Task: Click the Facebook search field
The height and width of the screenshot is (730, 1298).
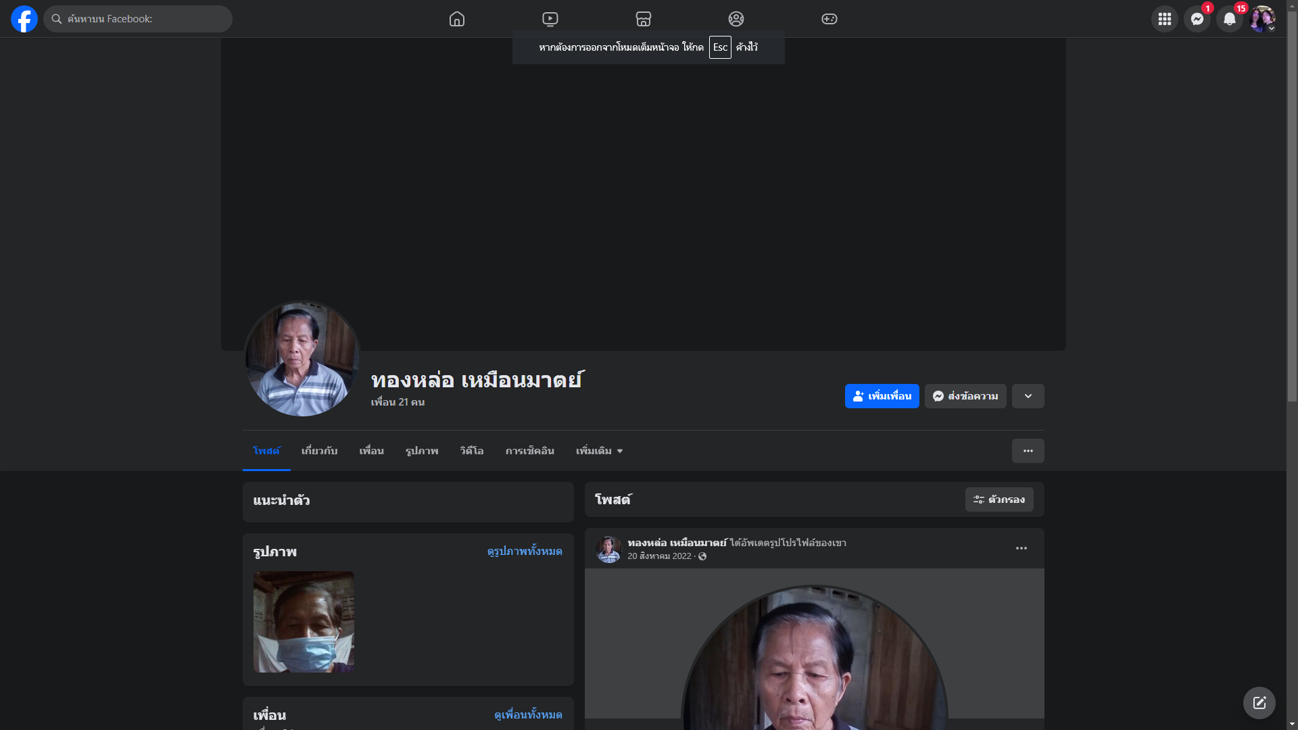Action: (x=139, y=19)
